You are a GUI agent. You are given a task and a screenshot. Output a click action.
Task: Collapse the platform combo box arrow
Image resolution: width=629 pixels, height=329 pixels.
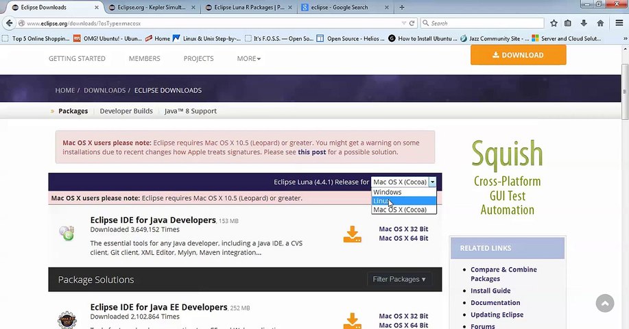(432, 182)
